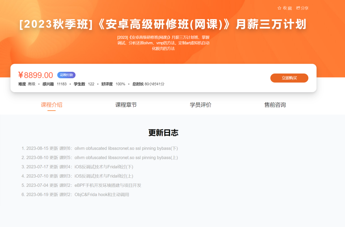Click the share icon beside 分享
The height and width of the screenshot is (227, 345).
[x=298, y=8]
